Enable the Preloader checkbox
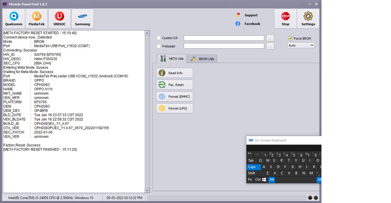Viewport: 391px width, 203px height. [x=159, y=46]
